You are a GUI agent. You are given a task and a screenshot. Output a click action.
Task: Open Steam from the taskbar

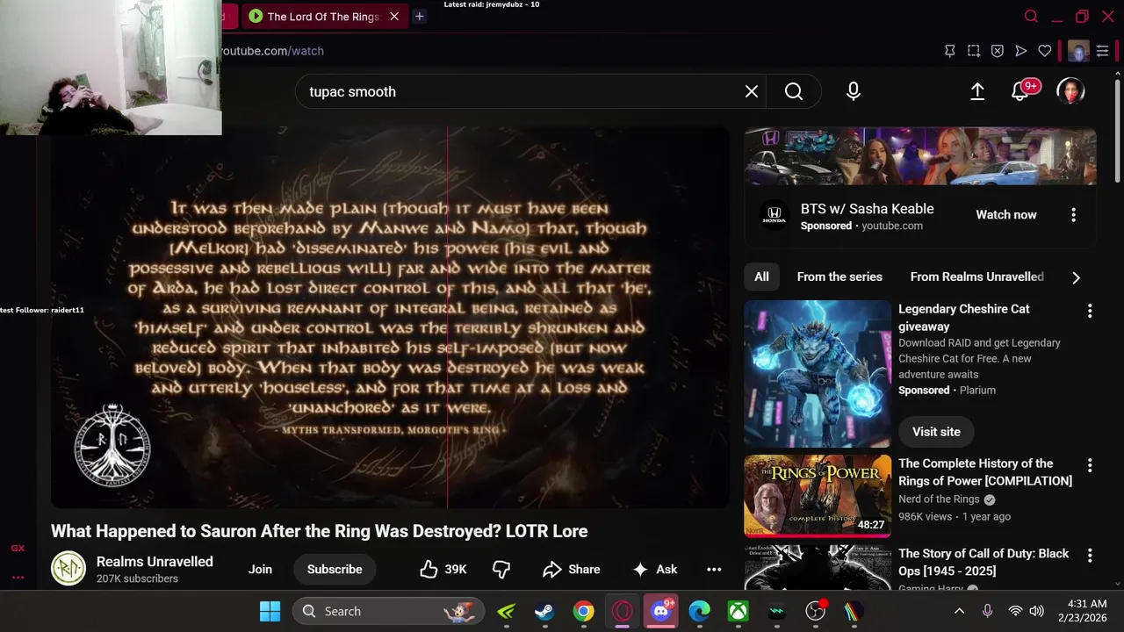click(x=544, y=611)
